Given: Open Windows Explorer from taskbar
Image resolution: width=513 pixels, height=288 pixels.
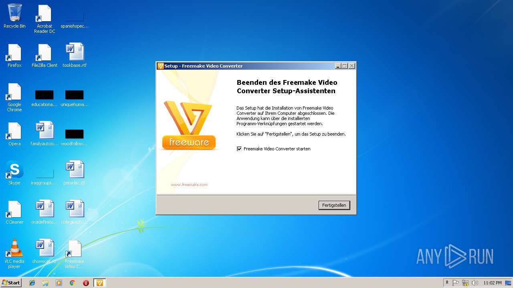Looking at the screenshot, I should [45, 283].
